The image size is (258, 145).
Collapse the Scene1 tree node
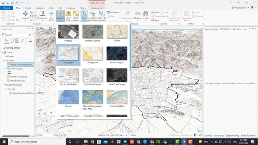pyautogui.click(x=2, y=52)
